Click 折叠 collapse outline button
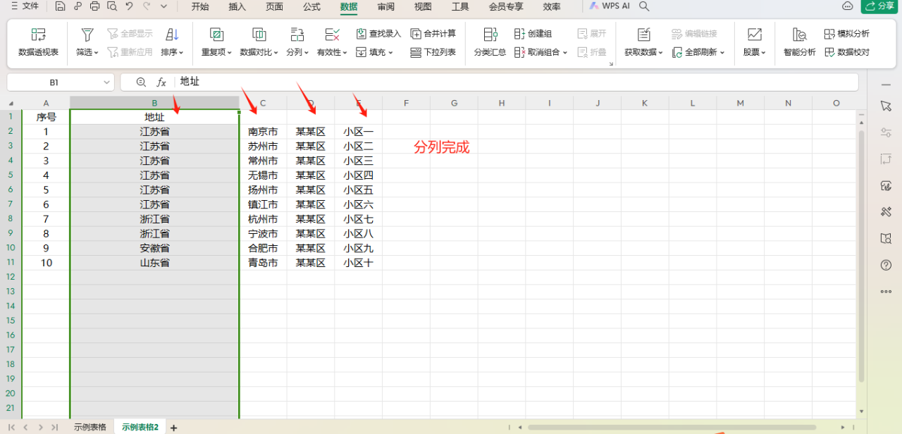The height and width of the screenshot is (434, 902). (x=592, y=52)
